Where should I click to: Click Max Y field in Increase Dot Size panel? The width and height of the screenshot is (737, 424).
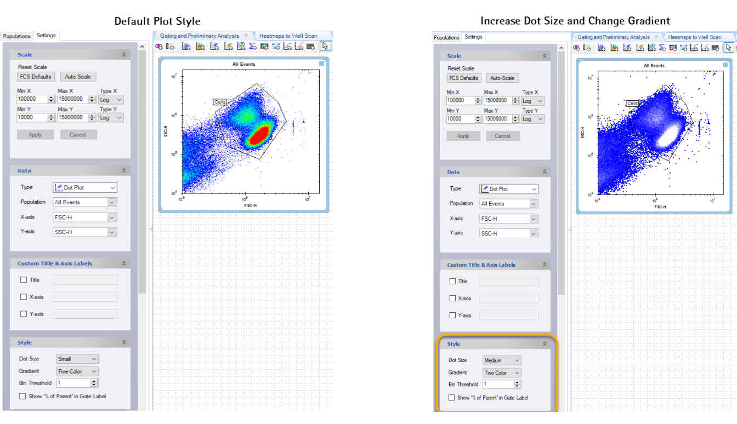501,118
